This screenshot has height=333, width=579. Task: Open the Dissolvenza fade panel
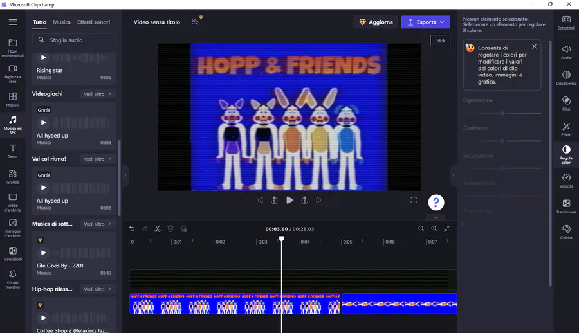(566, 78)
